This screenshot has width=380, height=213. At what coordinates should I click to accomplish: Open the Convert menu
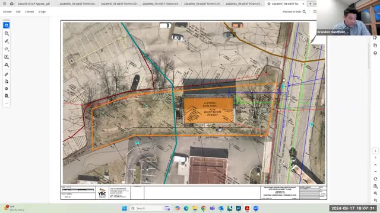click(x=29, y=12)
